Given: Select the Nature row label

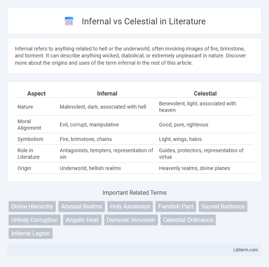Looking at the screenshot, I should point(25,107).
